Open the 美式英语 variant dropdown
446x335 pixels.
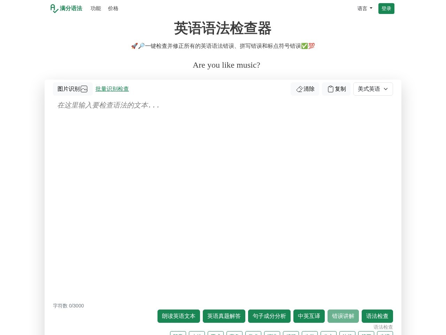373,89
